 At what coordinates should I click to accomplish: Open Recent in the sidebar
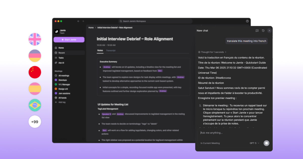coord(69,53)
